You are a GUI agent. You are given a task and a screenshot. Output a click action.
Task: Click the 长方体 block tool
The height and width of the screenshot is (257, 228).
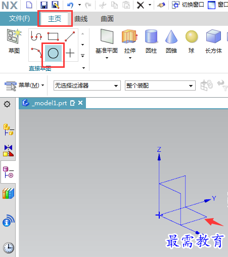click(213, 41)
